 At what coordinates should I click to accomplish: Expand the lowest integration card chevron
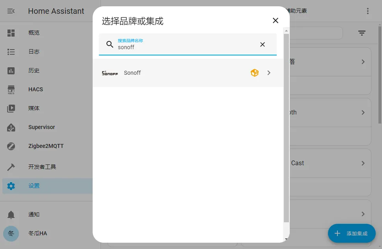(x=363, y=214)
